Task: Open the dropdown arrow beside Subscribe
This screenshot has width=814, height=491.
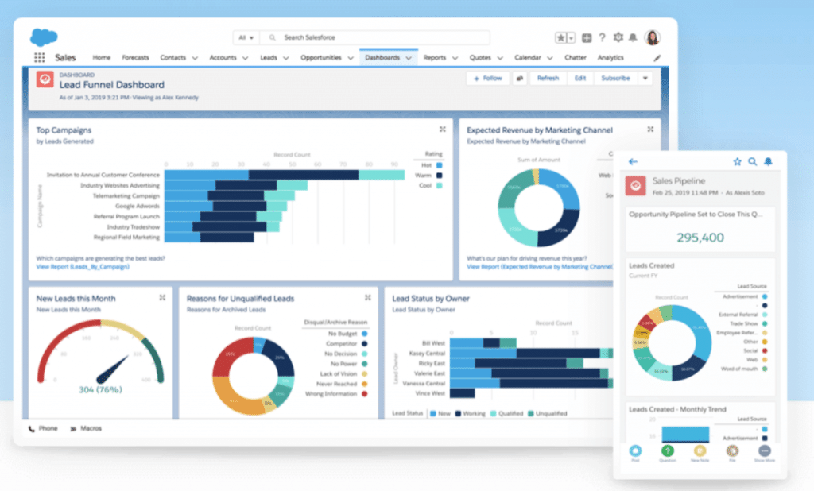Action: click(645, 79)
